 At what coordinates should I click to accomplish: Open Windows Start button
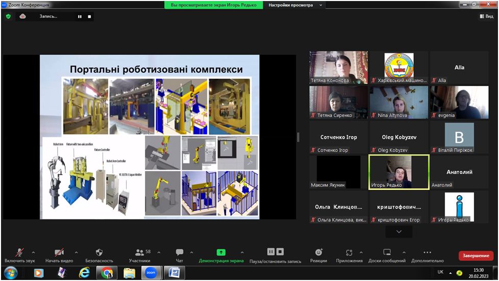pyautogui.click(x=11, y=273)
